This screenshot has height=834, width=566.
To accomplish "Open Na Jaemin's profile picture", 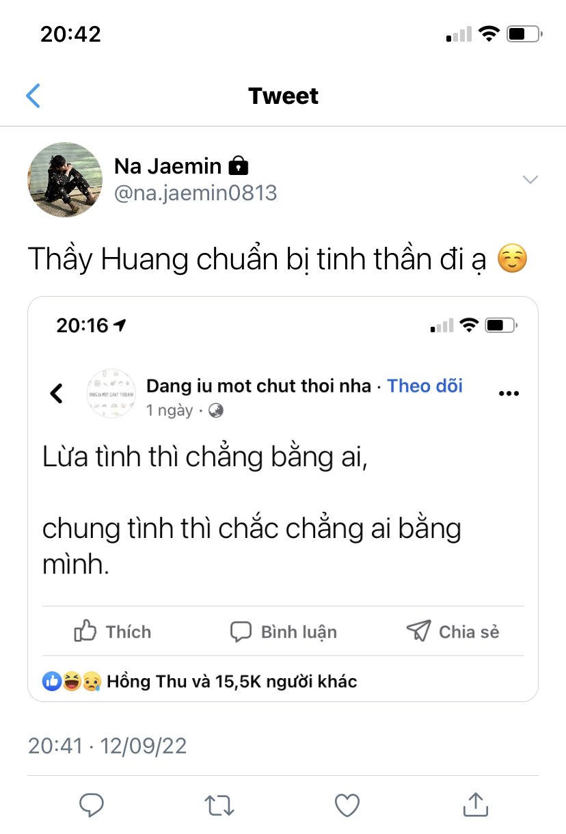I will pos(64,179).
